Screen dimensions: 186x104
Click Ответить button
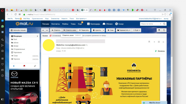click(x=56, y=30)
